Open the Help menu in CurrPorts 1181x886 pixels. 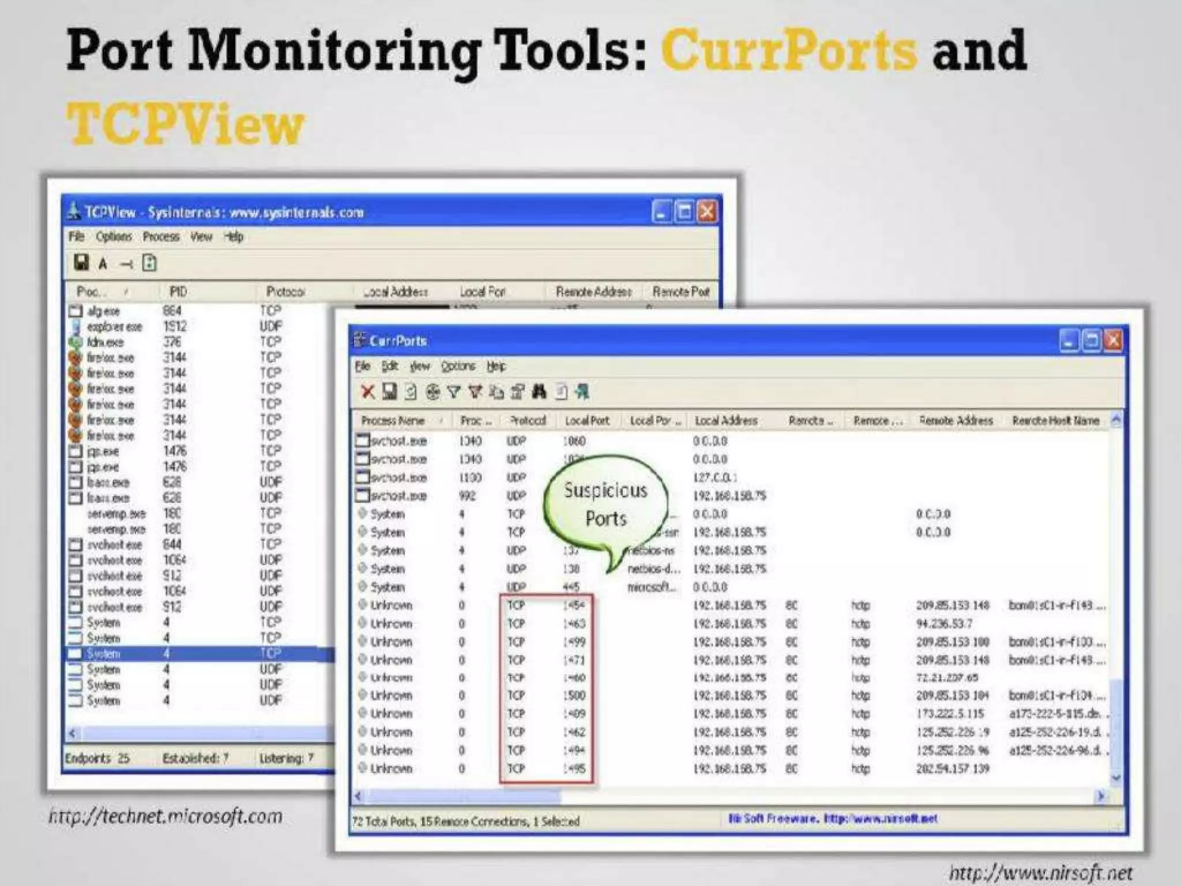coord(496,366)
